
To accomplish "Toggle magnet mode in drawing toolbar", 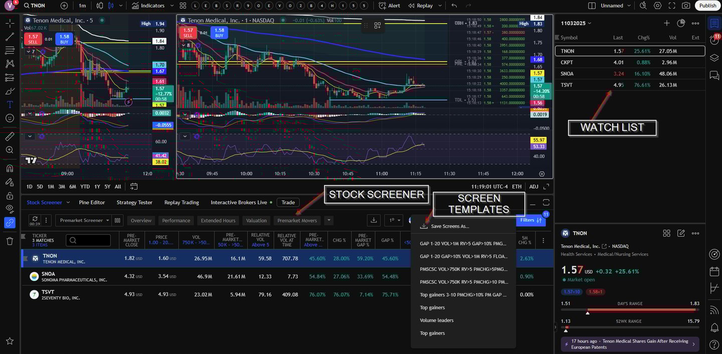I will (10, 168).
